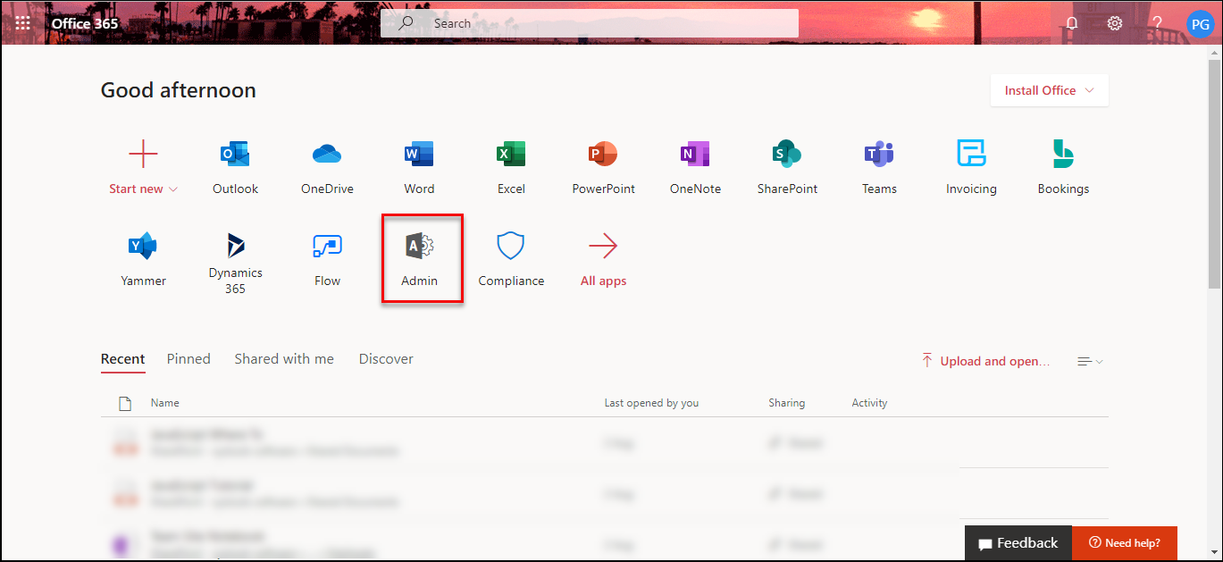
Task: Click the document type icon column header
Action: (x=126, y=404)
